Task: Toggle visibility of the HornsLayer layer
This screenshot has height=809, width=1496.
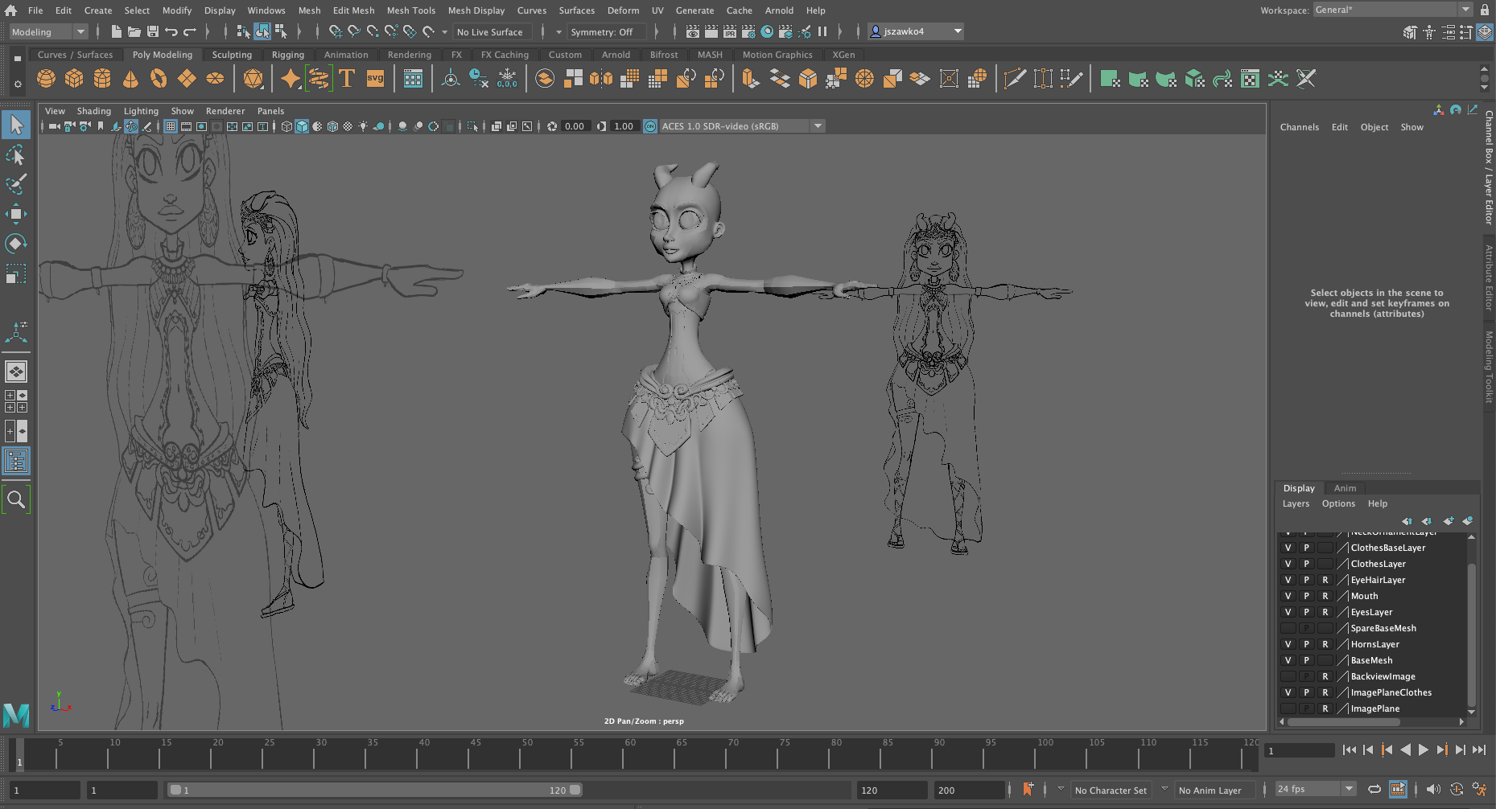Action: [x=1288, y=644]
